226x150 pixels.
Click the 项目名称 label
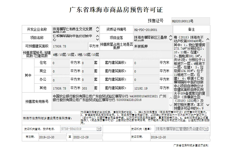click(37, 38)
